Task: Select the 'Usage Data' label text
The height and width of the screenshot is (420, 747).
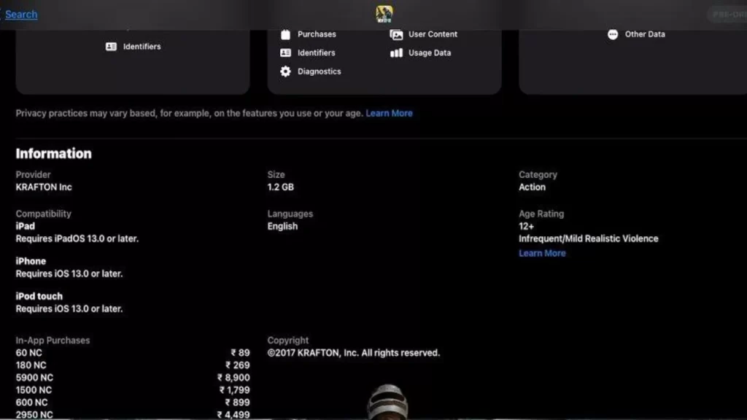Action: coord(429,52)
